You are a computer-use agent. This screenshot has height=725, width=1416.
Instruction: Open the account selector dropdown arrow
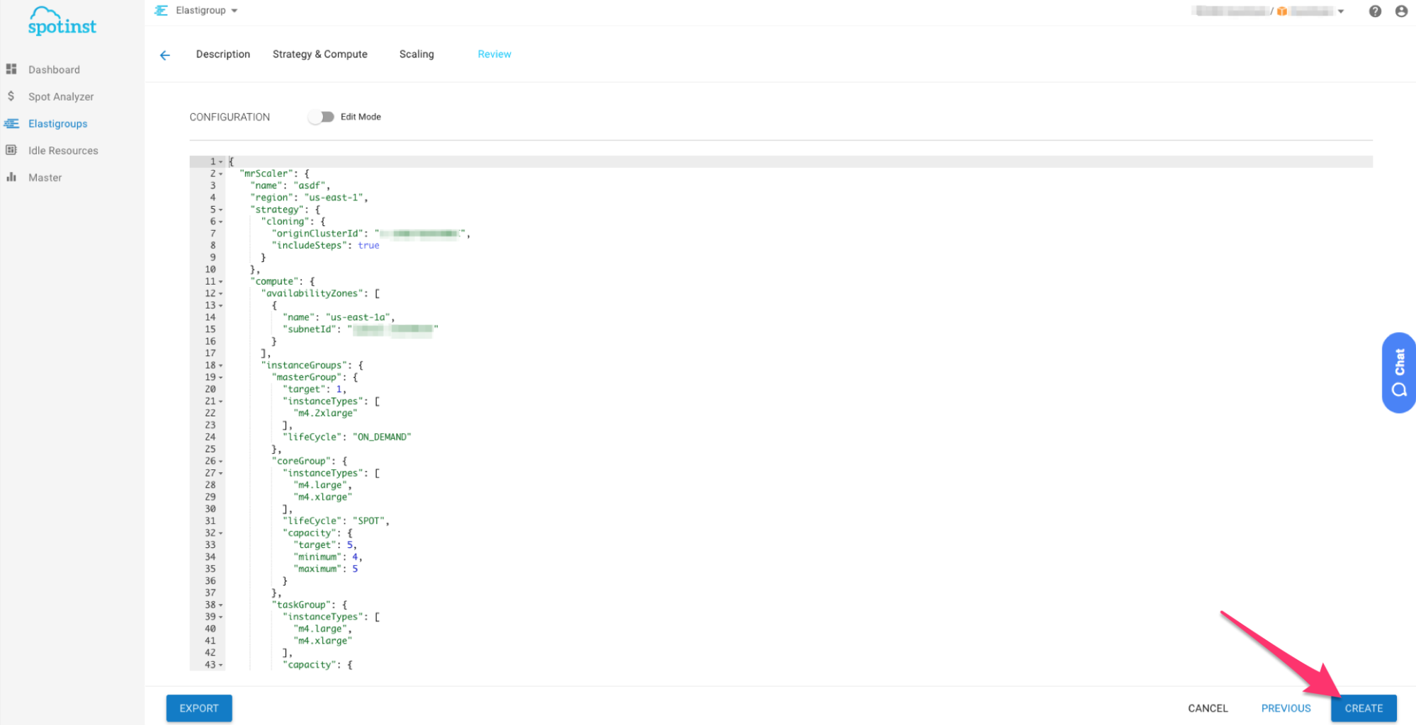pos(1341,11)
